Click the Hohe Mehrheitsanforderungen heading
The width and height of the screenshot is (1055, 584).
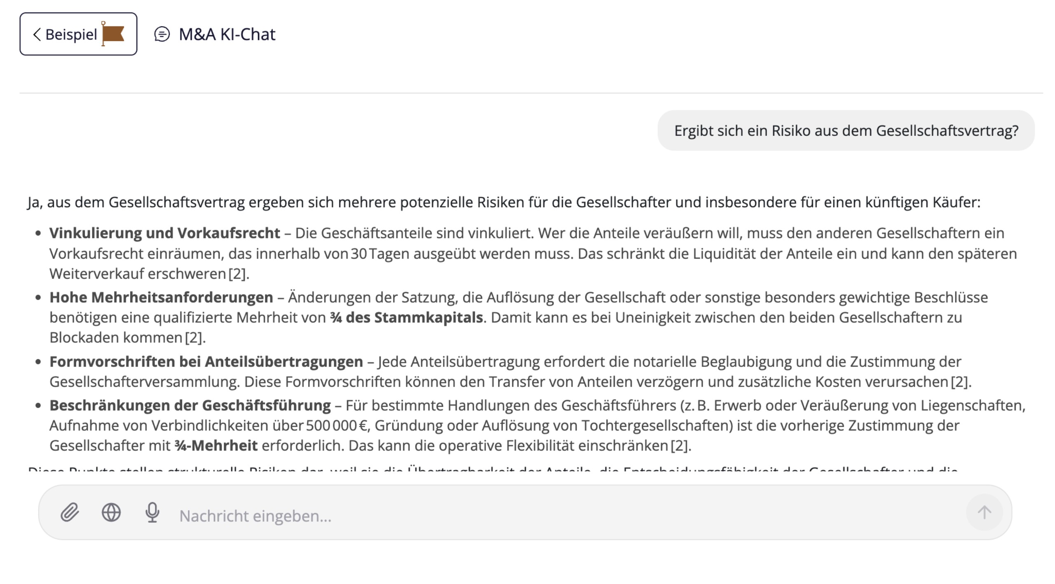click(161, 297)
